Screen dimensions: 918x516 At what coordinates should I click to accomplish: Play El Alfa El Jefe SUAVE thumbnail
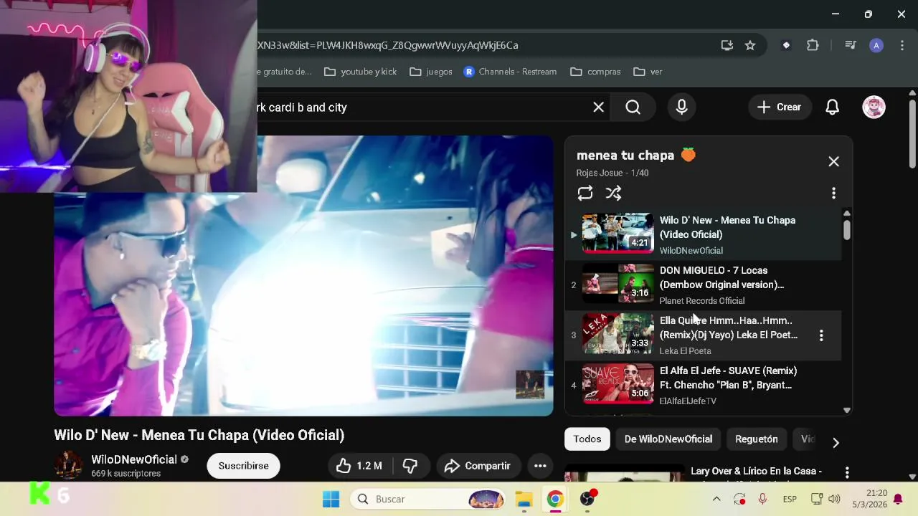[617, 384]
